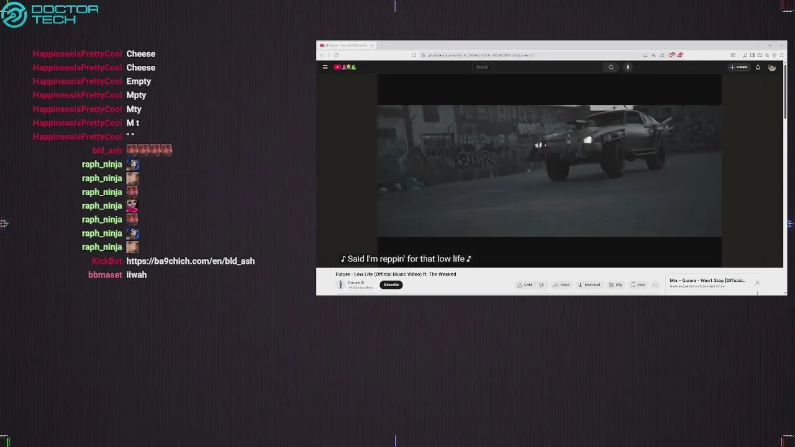Click the KickBot username in chat

tap(107, 261)
